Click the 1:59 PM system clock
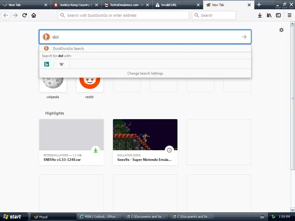Screen dimensions: 295x221 click(284, 217)
